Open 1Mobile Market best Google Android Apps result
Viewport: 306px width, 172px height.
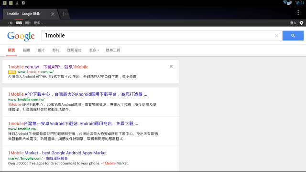(x=57, y=153)
